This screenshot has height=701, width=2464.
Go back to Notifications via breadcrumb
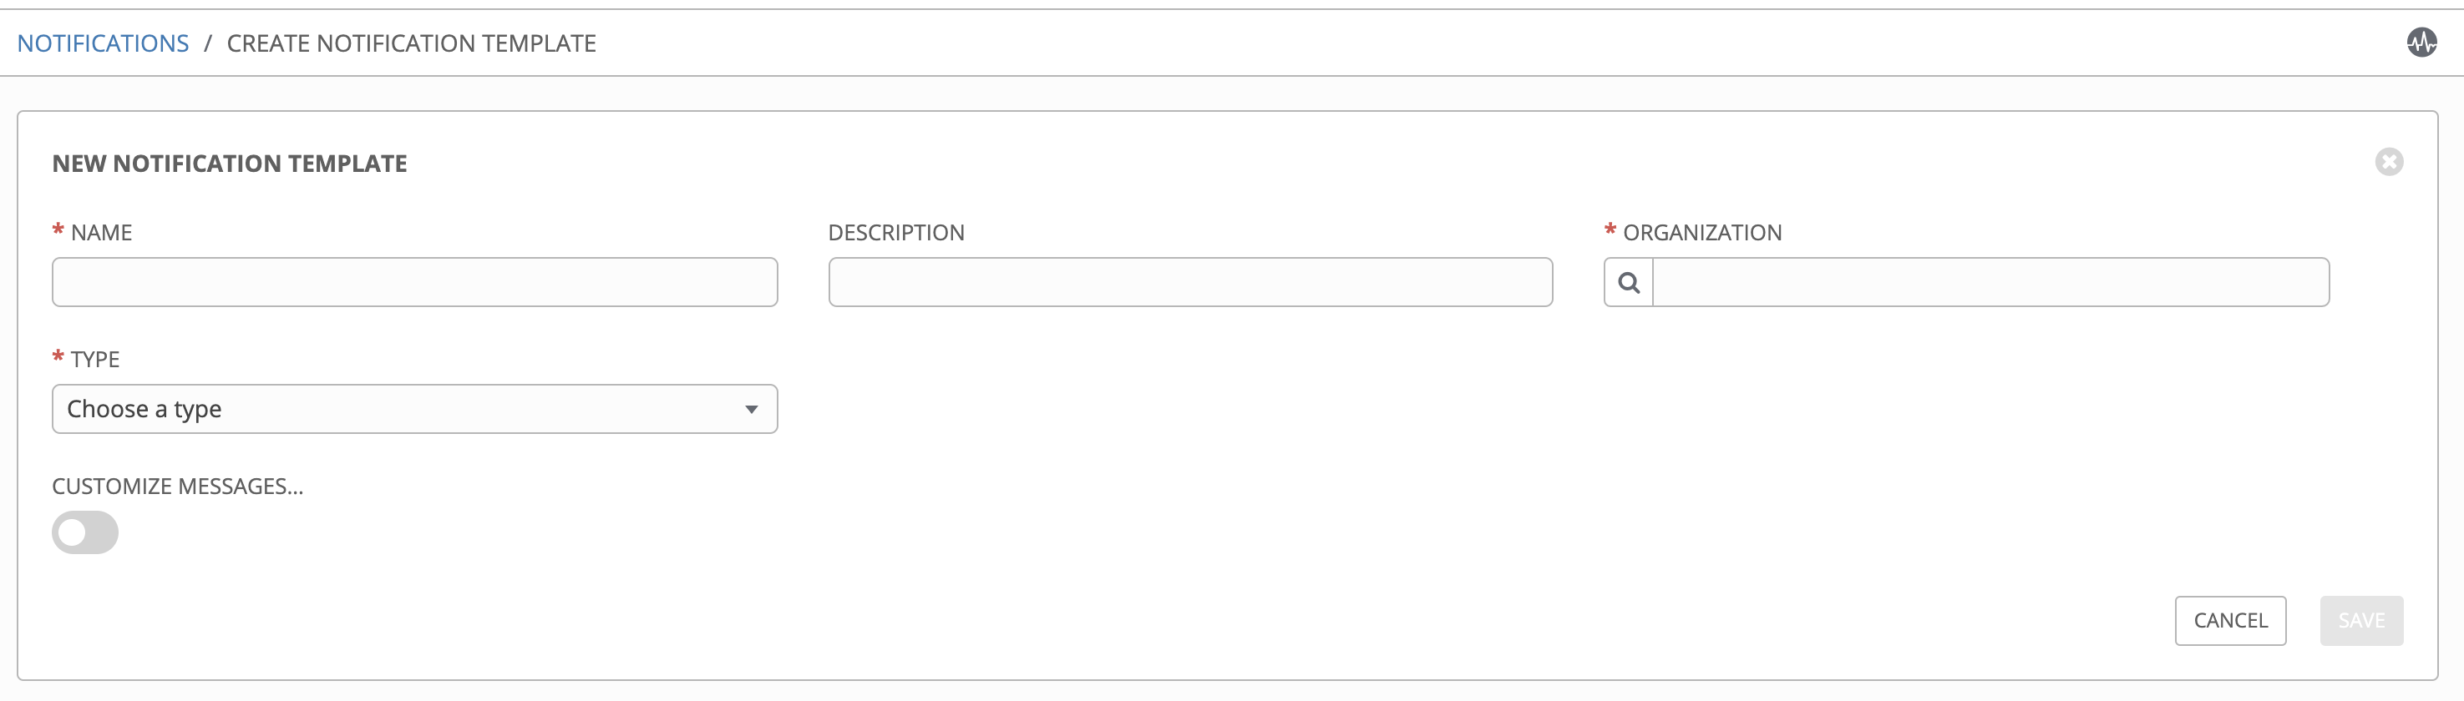(104, 43)
